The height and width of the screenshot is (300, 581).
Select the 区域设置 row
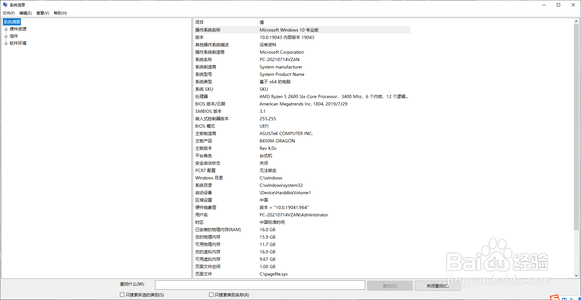pyautogui.click(x=302, y=200)
